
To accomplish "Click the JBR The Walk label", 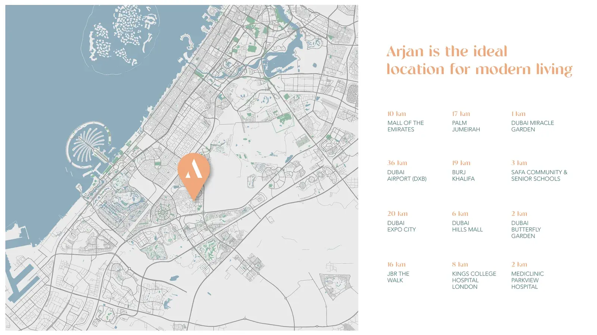I will (398, 277).
